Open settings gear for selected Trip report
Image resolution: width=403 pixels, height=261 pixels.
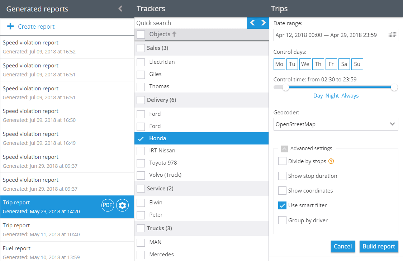(122, 205)
